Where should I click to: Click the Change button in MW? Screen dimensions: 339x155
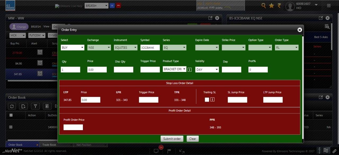click(19, 27)
